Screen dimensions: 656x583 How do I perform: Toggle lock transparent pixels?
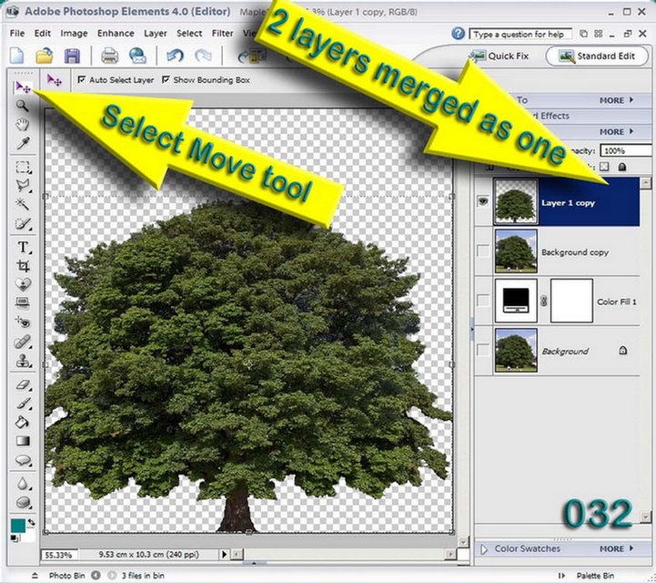coord(604,167)
